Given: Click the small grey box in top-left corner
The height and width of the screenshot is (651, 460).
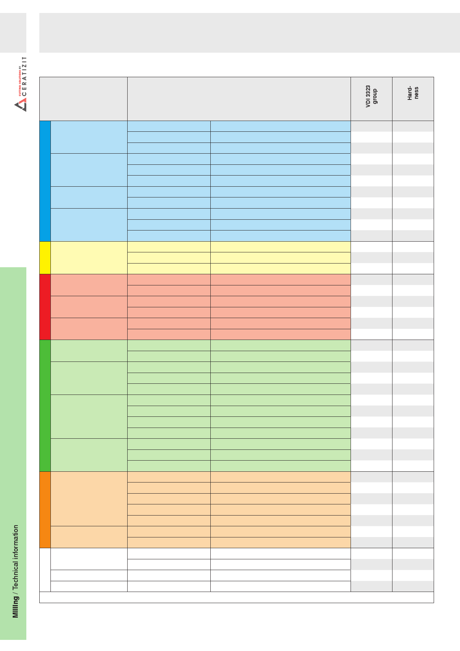Looking at the screenshot, I should click(13, 33).
